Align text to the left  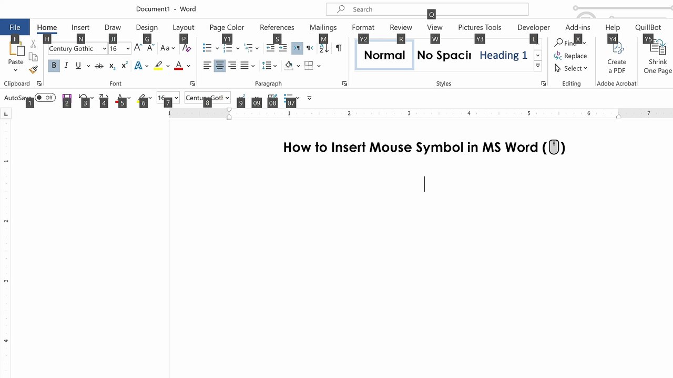click(x=208, y=66)
